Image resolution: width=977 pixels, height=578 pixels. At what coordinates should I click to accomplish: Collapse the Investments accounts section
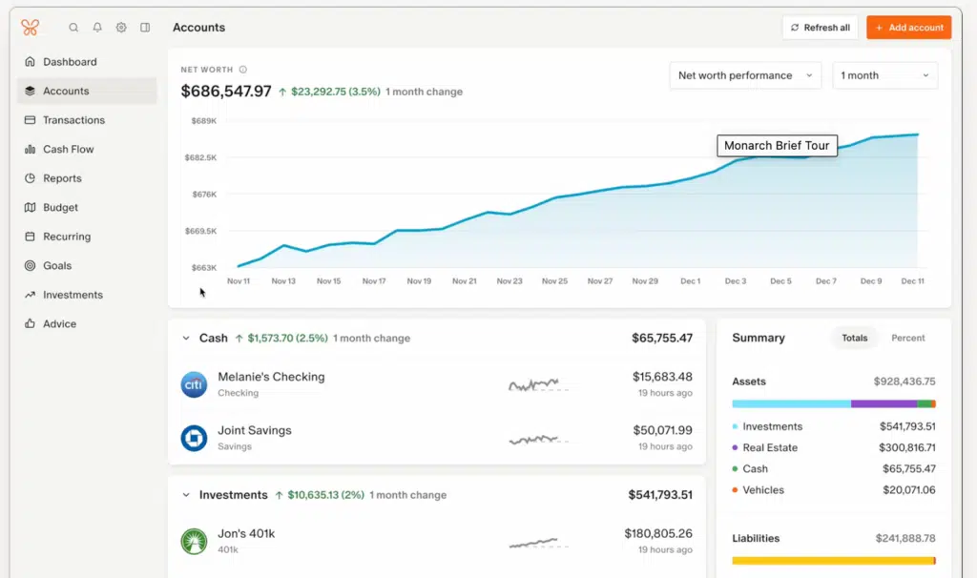(186, 495)
